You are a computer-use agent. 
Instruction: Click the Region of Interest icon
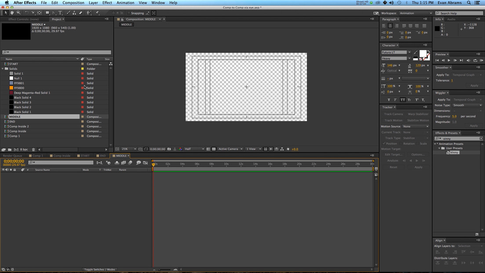[208, 149]
